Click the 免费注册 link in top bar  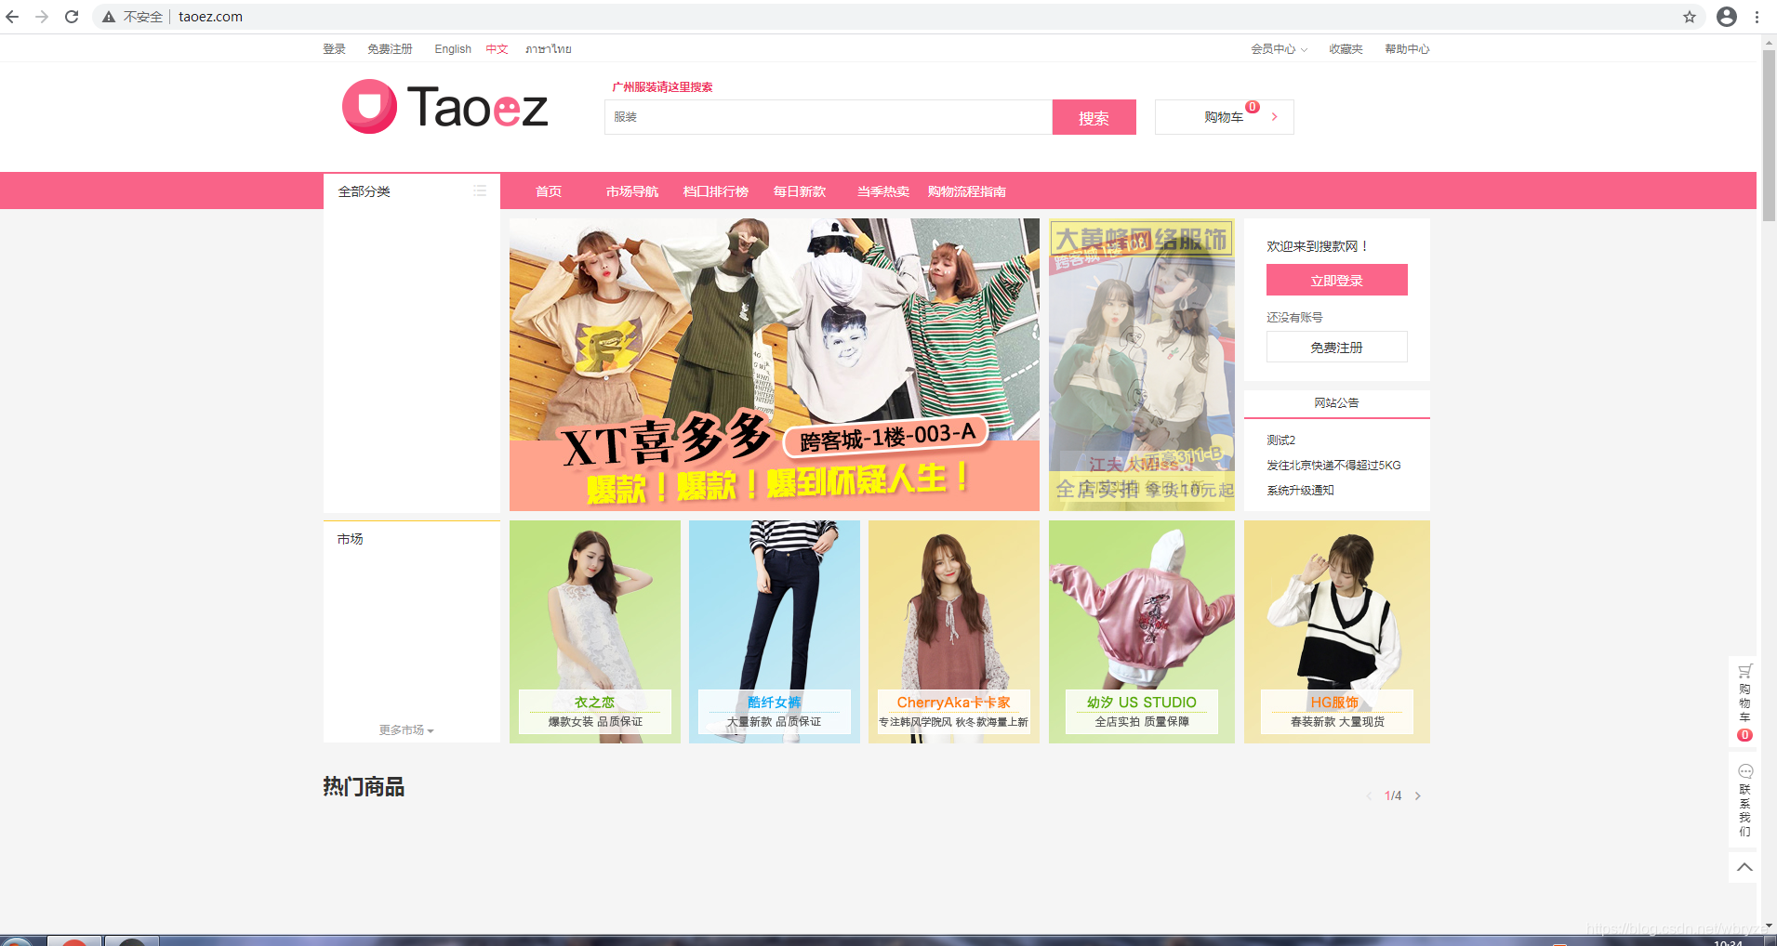[x=390, y=49]
